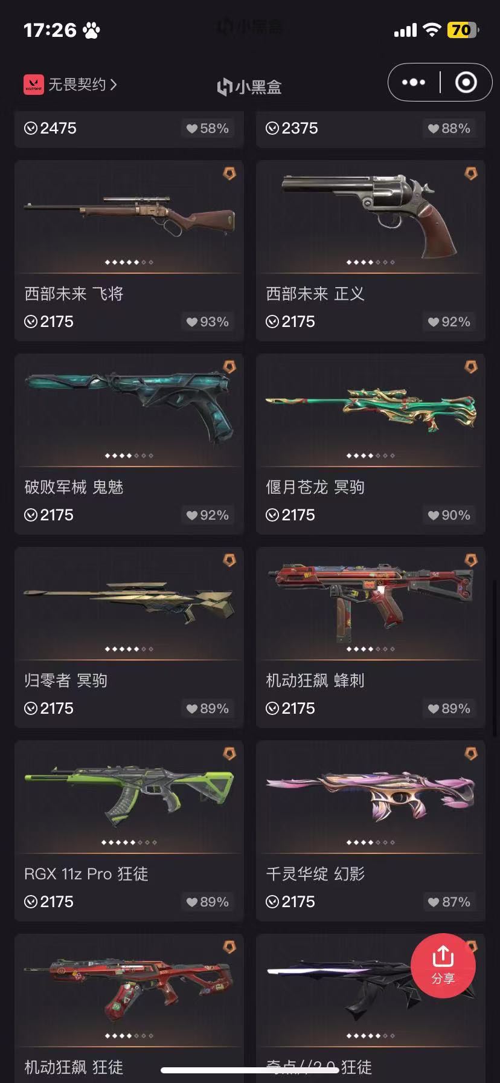The width and height of the screenshot is (500, 1083).
Task: Tap the 小黑盒 logo in header
Action: (x=249, y=87)
